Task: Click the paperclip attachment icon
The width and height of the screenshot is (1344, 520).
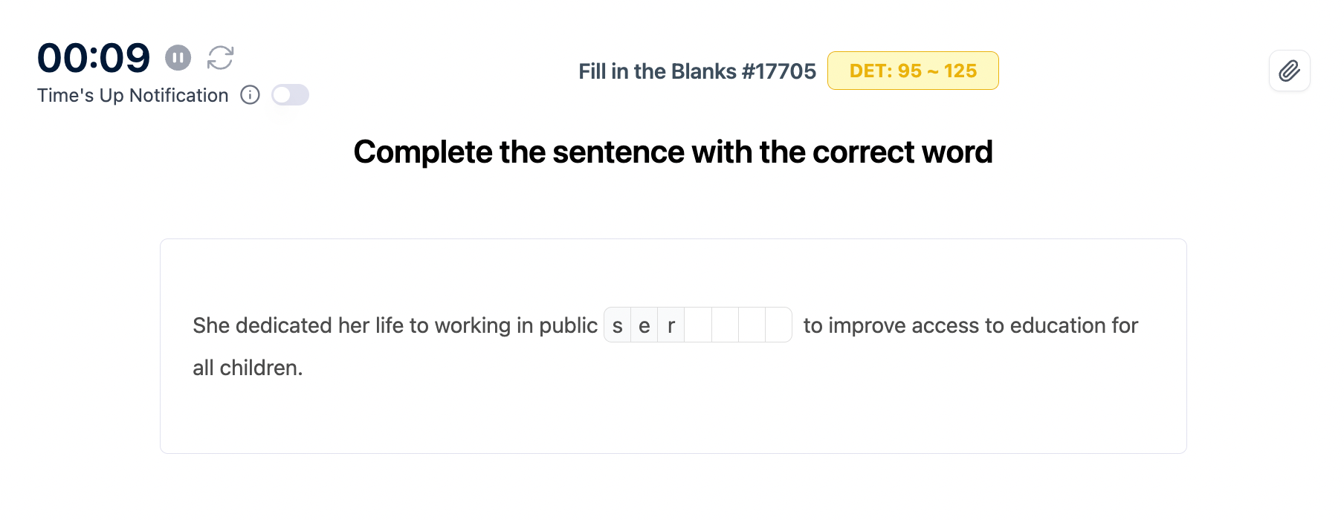Action: click(1289, 71)
